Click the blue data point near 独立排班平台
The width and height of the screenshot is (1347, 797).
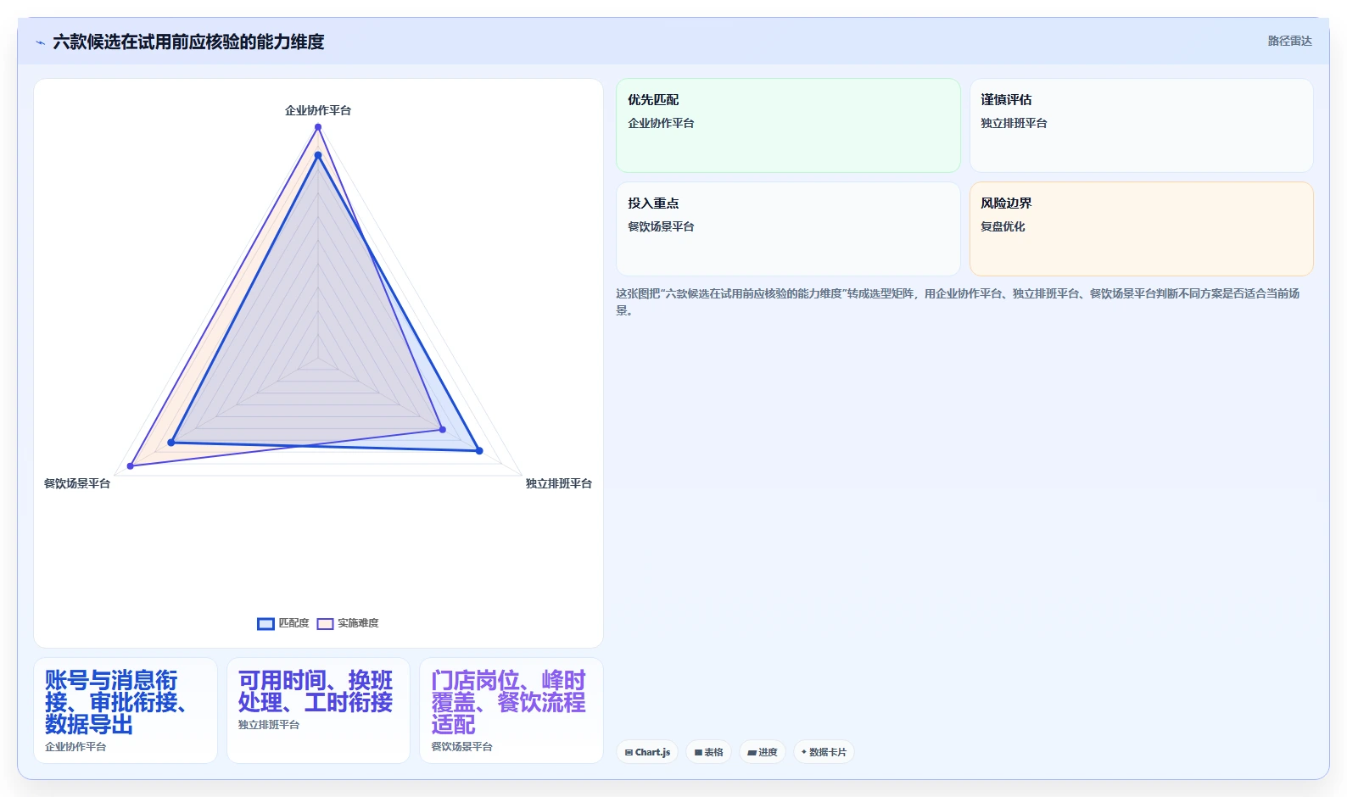(479, 451)
